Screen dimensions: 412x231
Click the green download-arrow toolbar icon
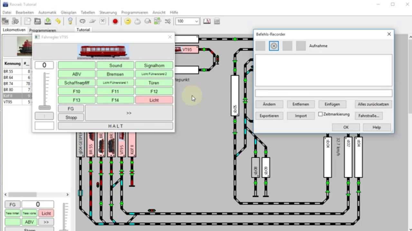48,21
